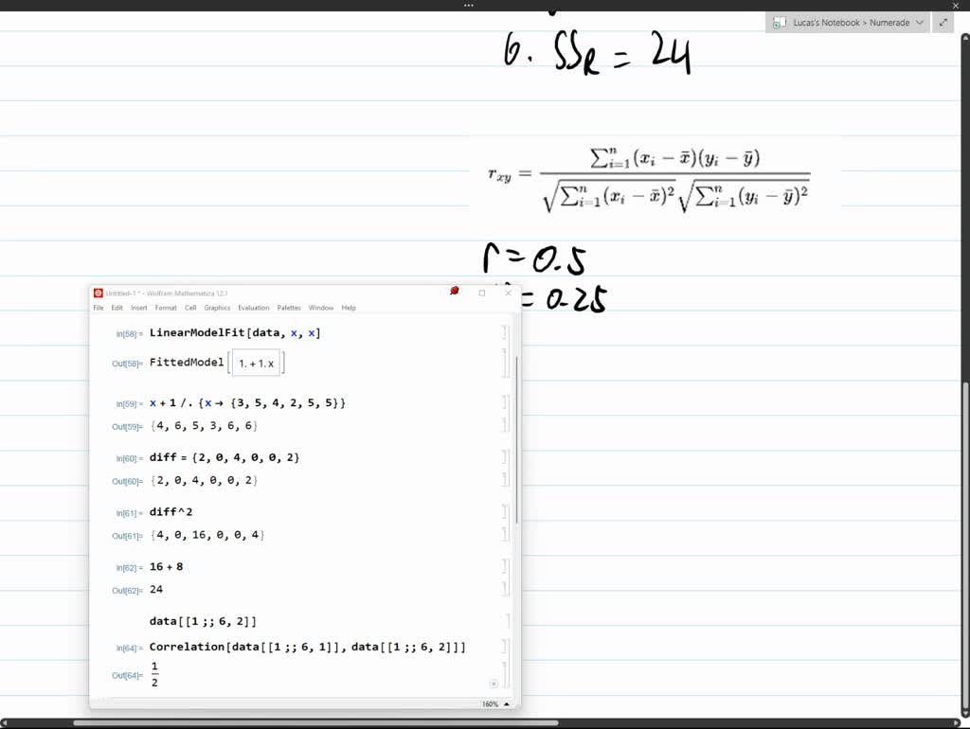Open the Format menu
This screenshot has width=970, height=729.
point(167,307)
